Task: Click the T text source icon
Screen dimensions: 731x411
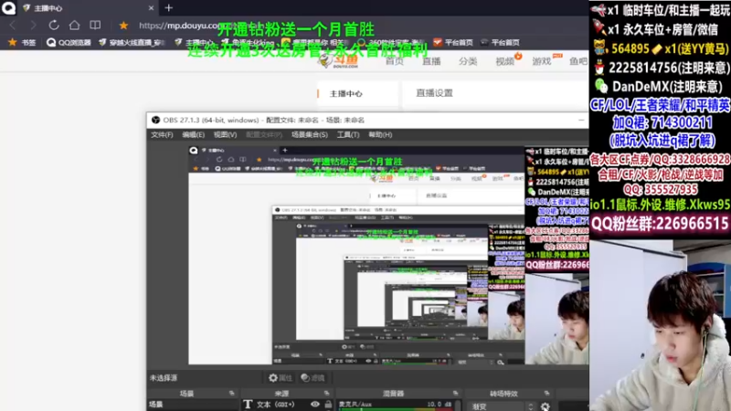Action: pyautogui.click(x=248, y=405)
